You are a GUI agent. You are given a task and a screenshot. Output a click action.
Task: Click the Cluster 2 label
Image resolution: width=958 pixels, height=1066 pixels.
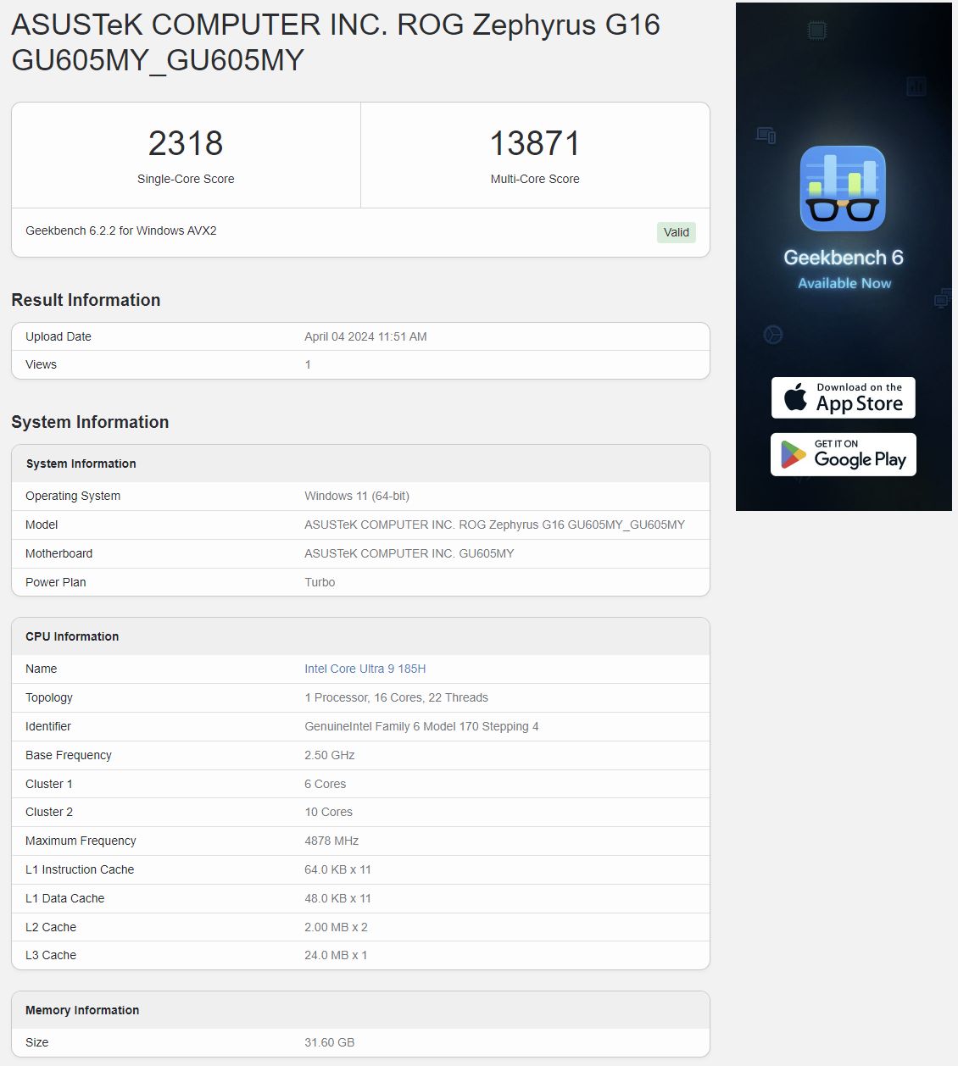(x=49, y=812)
